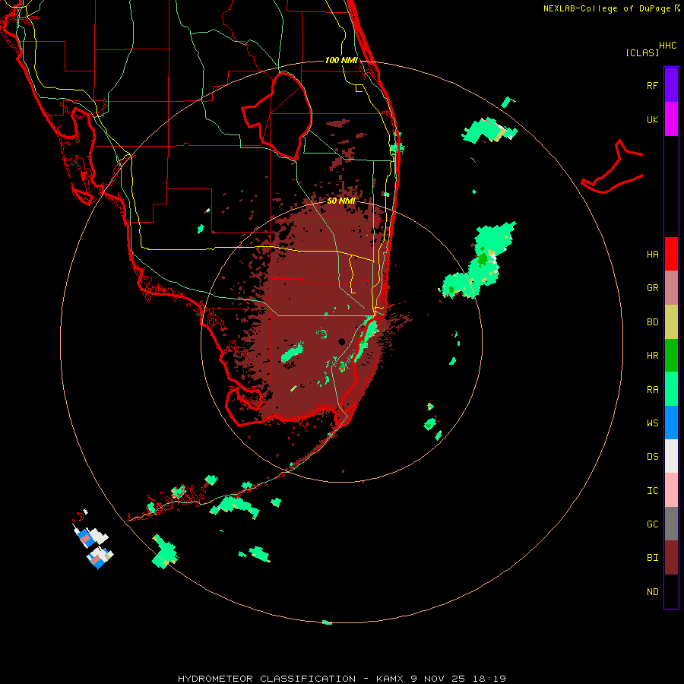Click the HR legend label

(652, 356)
